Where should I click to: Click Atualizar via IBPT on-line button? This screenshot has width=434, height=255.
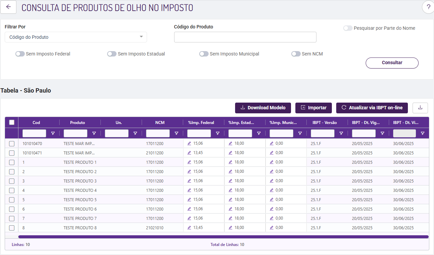click(372, 108)
